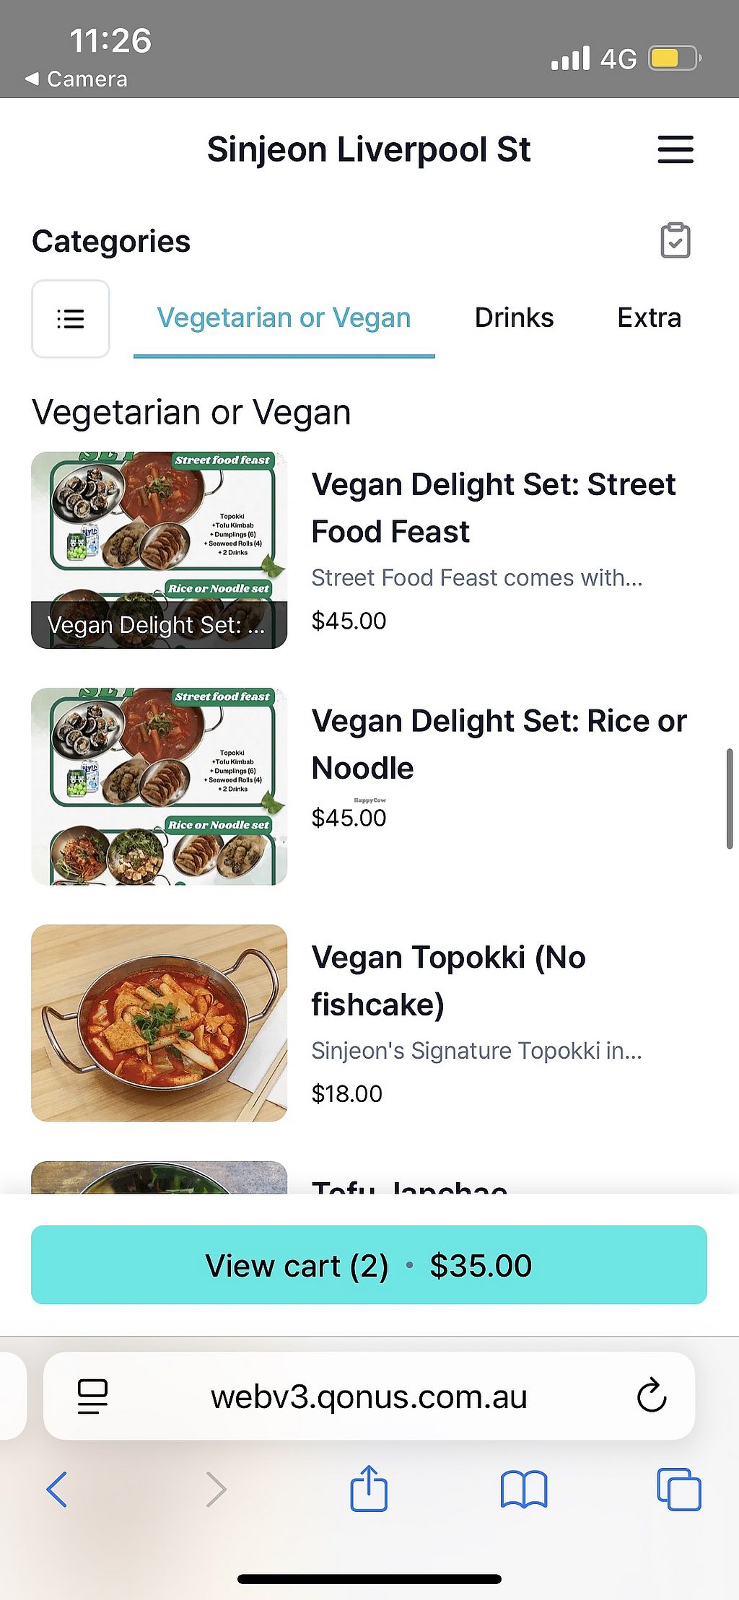Tap the webv3.qonus.com.au address bar
Screen dimensions: 739x1600
tap(369, 1396)
